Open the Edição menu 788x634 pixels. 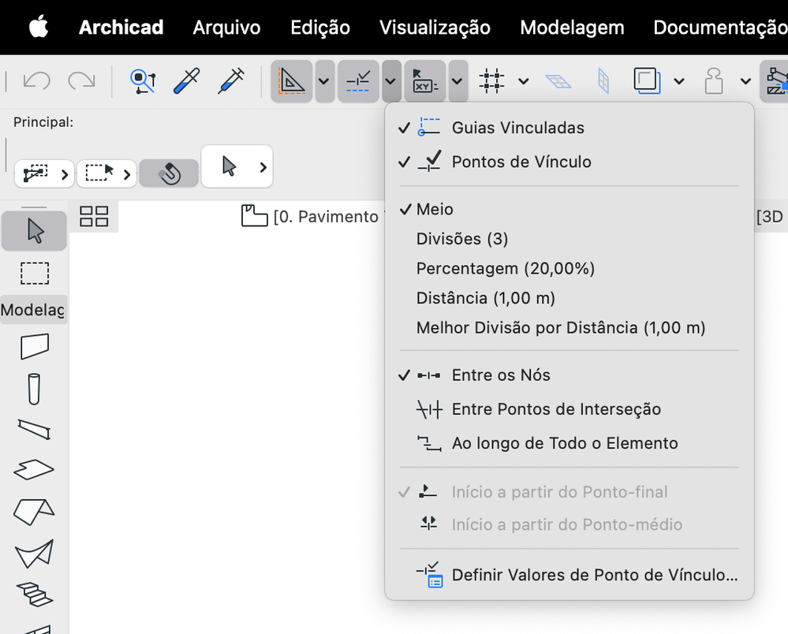click(x=320, y=27)
